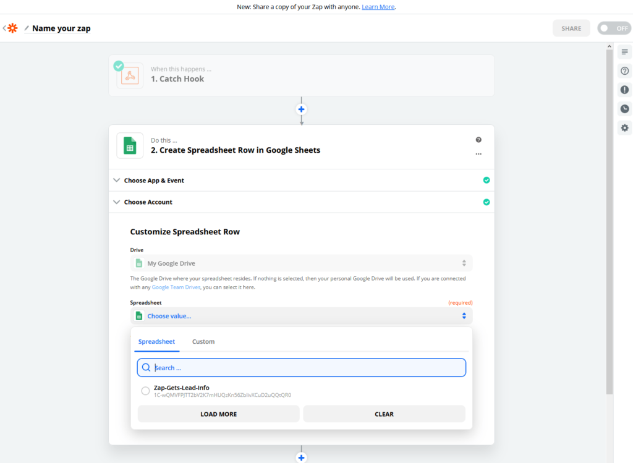The image size is (633, 463).
Task: Open the three-dot step options menu
Action: point(478,154)
